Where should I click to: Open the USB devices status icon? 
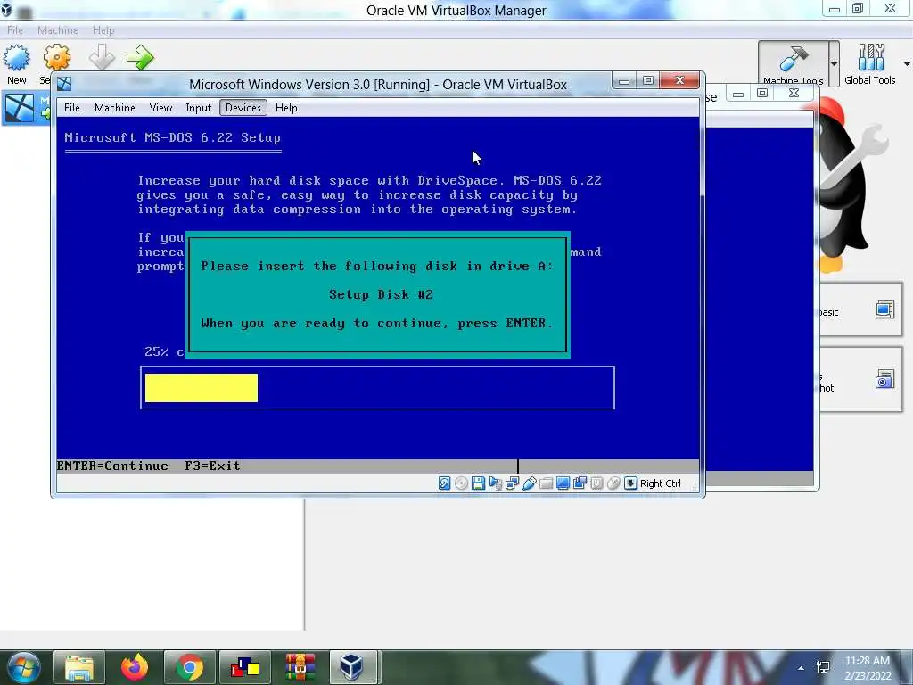click(530, 483)
